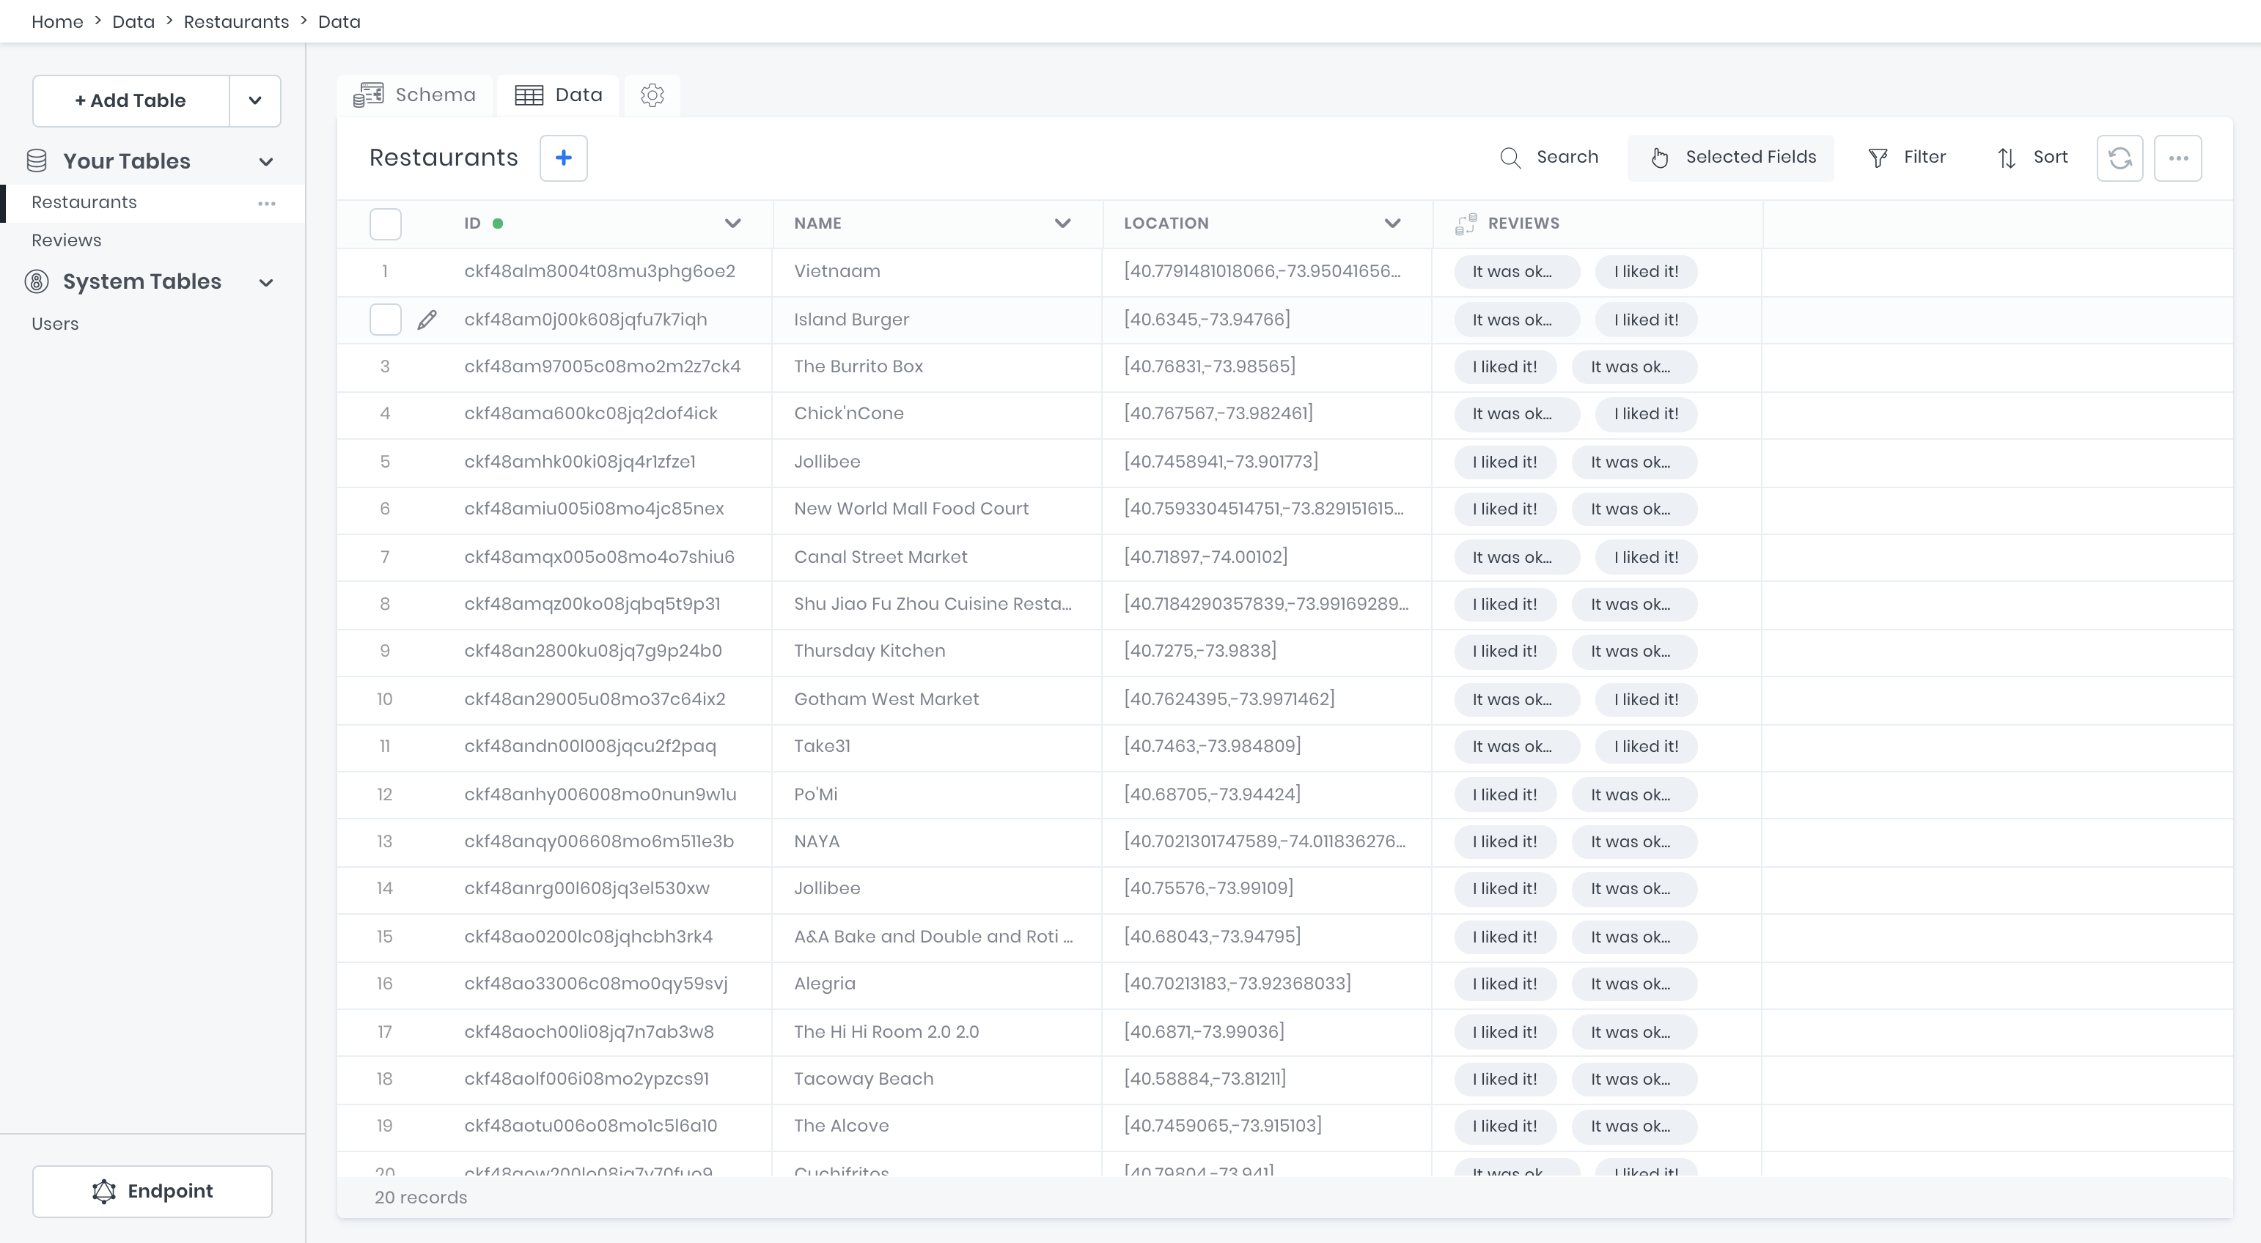The image size is (2261, 1243).
Task: Select all rows with header checkbox
Action: [386, 224]
